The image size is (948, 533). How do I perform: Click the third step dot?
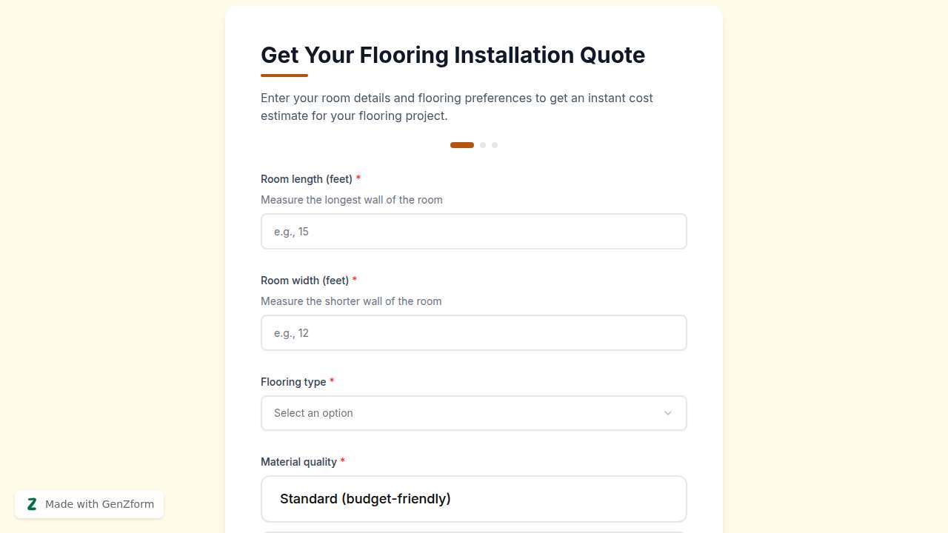pos(495,145)
